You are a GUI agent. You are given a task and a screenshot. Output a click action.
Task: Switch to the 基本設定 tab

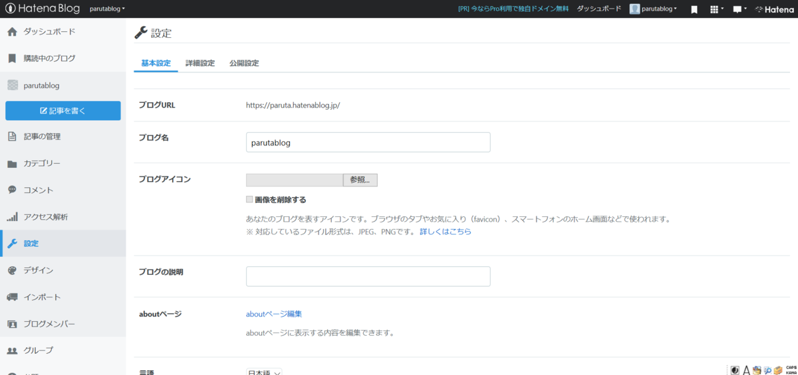(x=156, y=64)
